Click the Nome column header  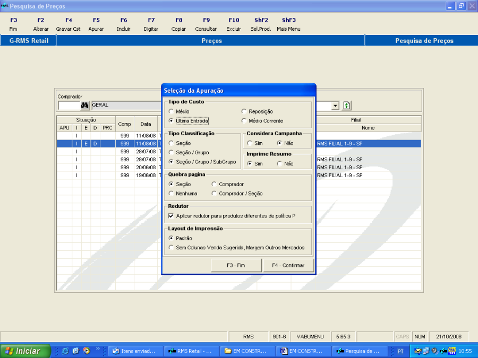click(368, 128)
